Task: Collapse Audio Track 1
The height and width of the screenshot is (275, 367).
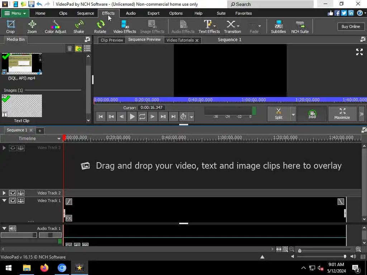Action: coord(4,228)
